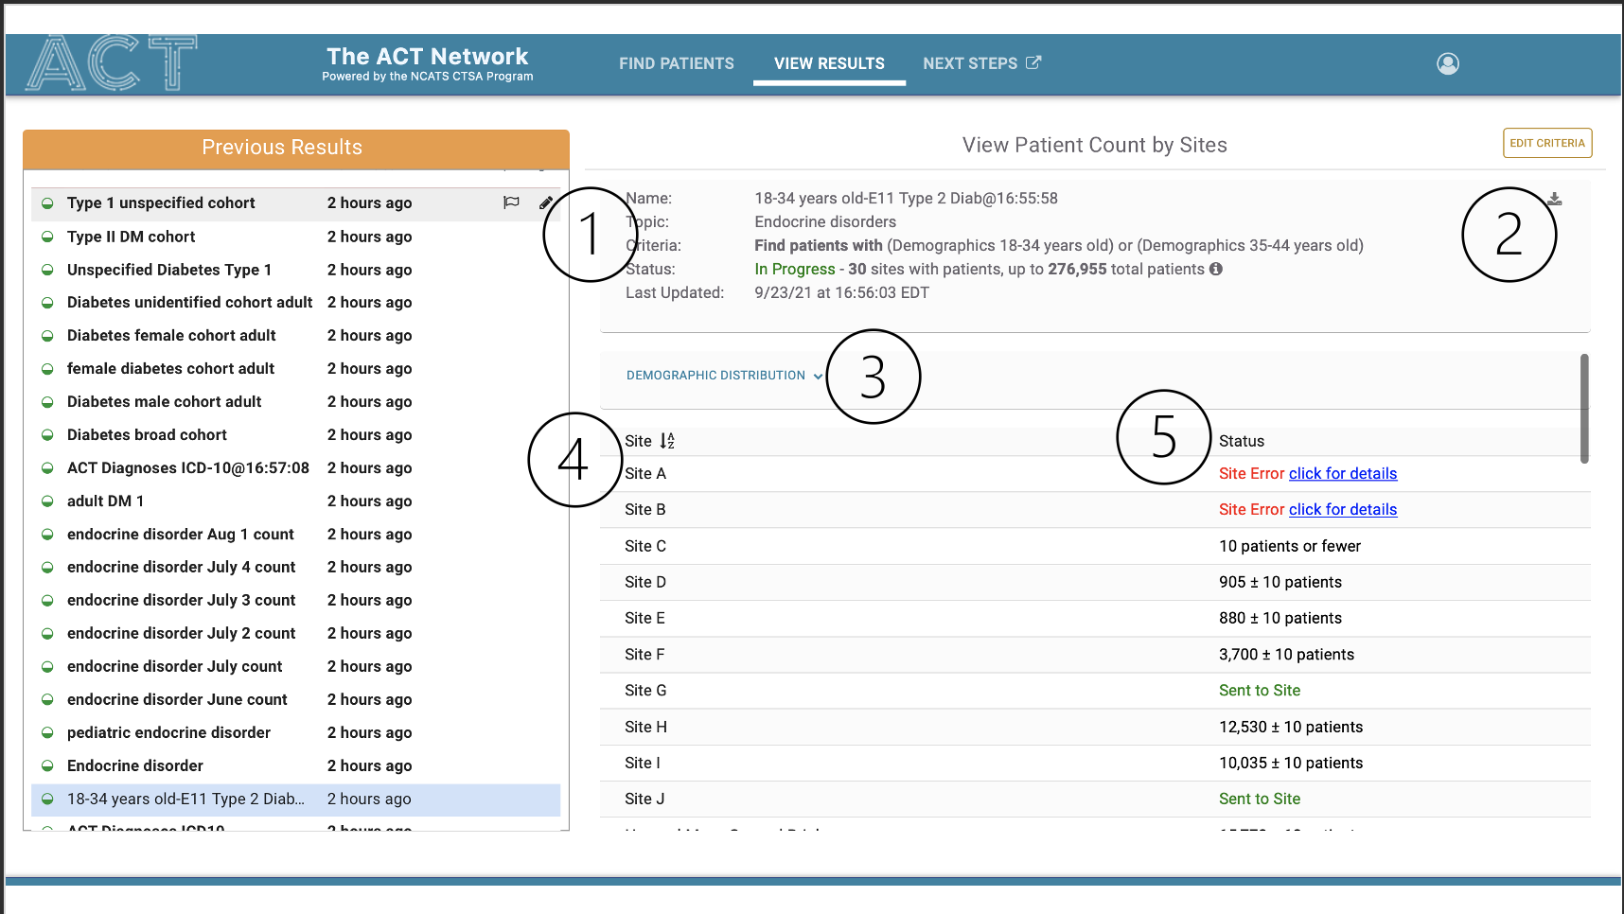
Task: Open the adult DM 1 previous result
Action: pyautogui.click(x=105, y=501)
